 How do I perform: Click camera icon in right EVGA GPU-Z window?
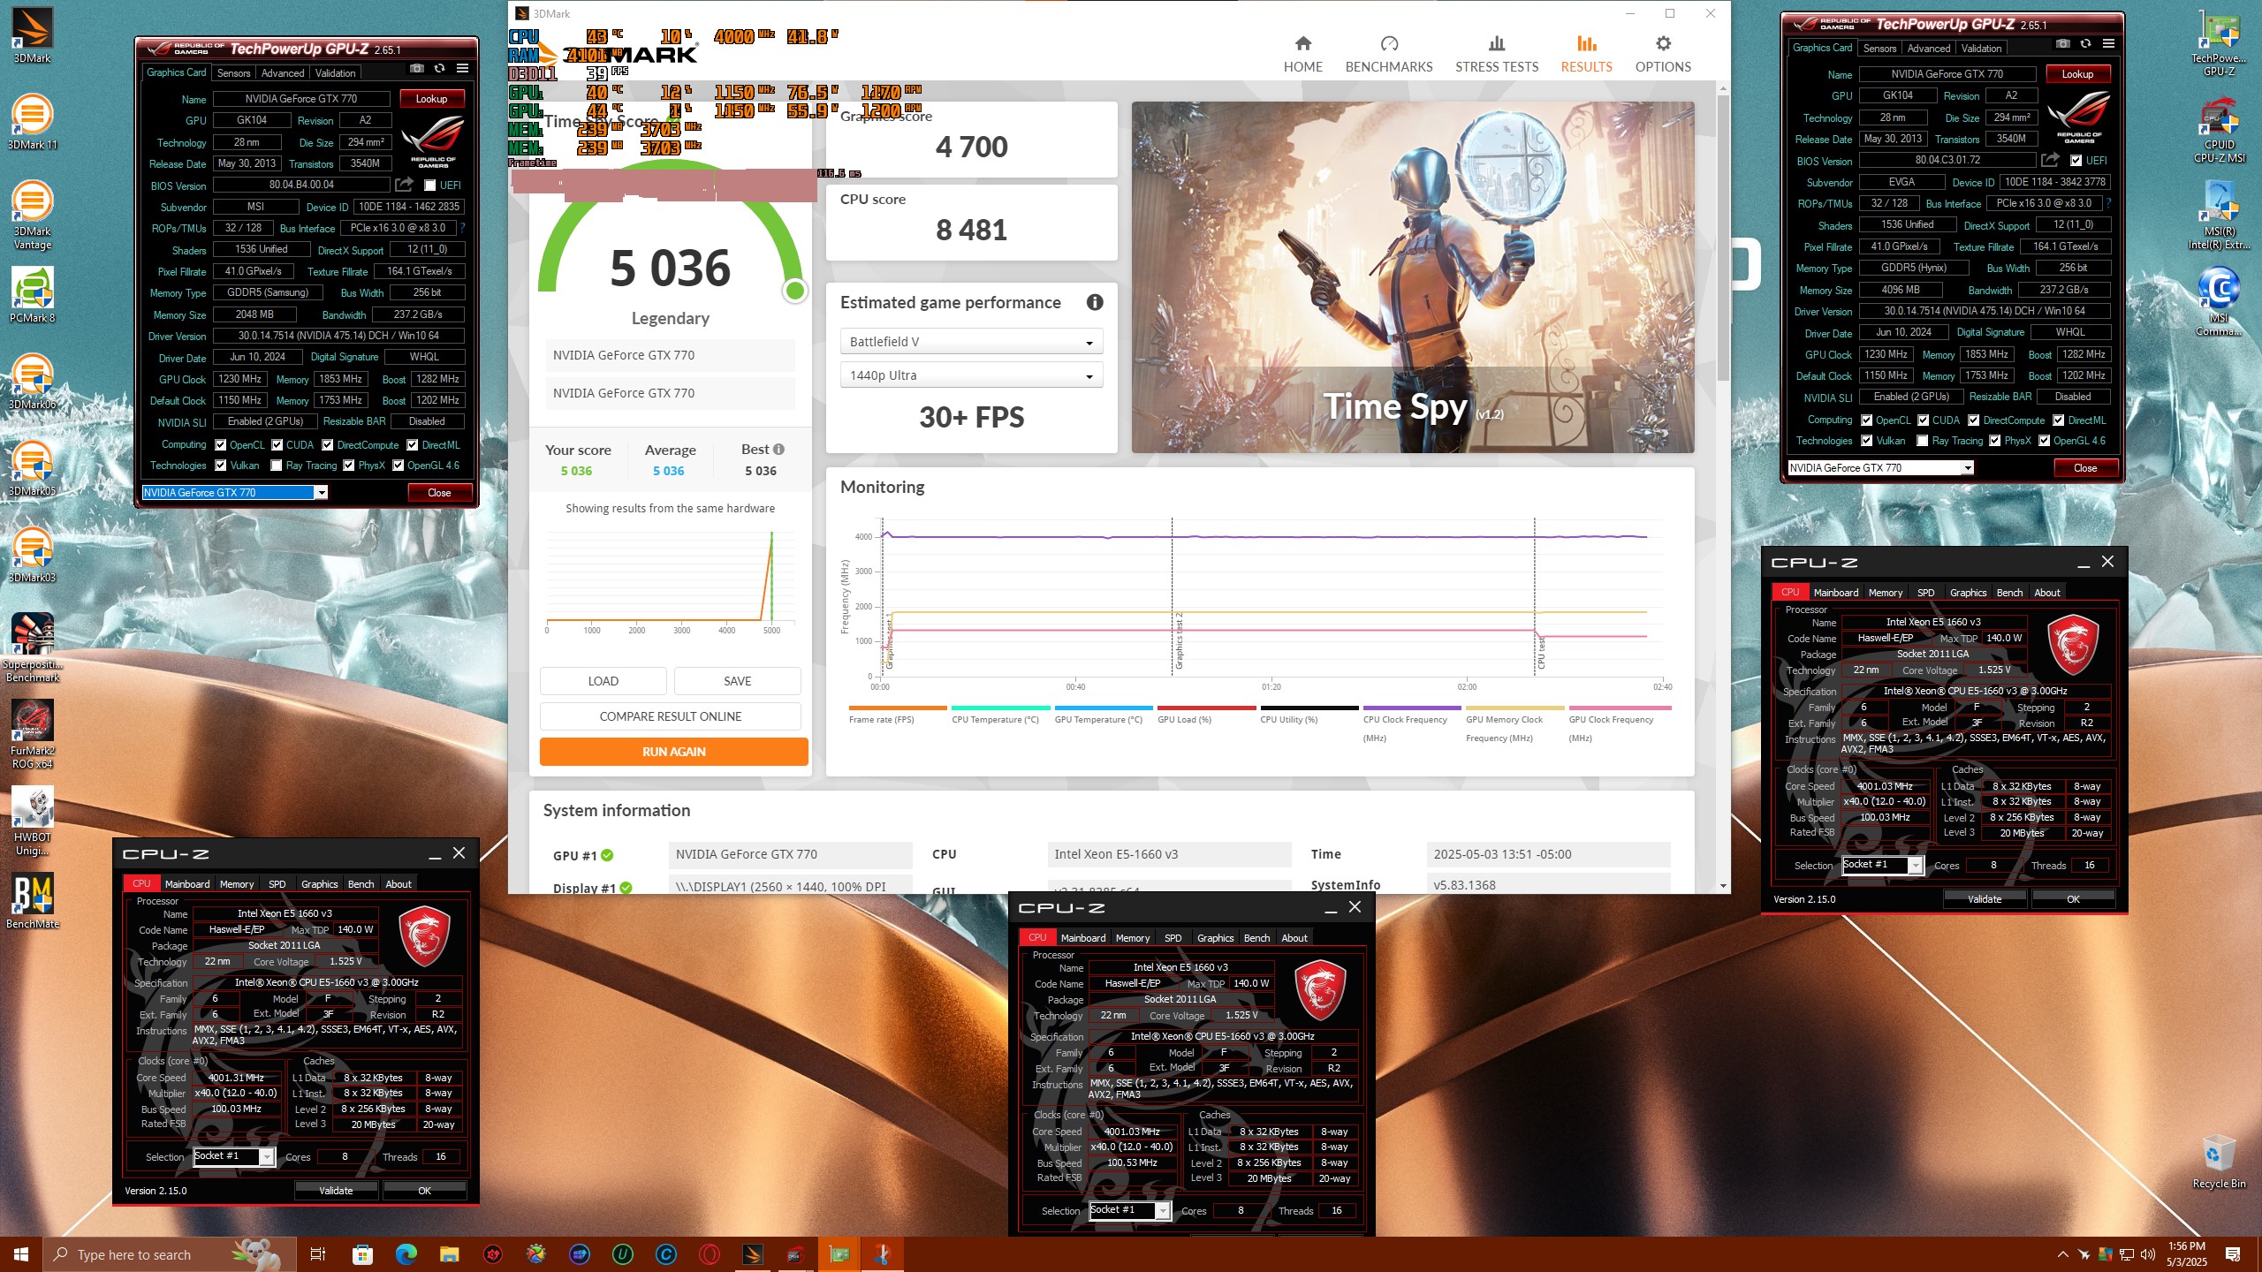[x=2062, y=43]
